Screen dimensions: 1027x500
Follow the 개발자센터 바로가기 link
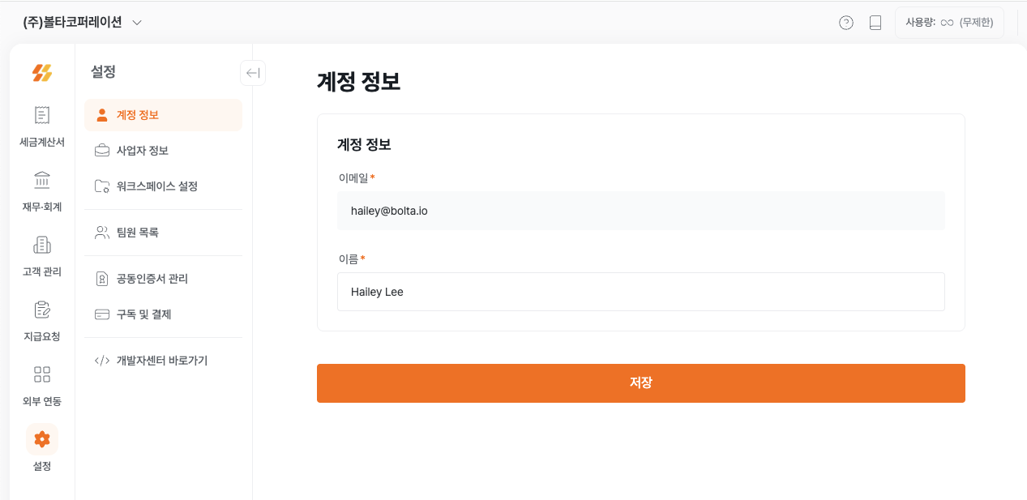163,361
